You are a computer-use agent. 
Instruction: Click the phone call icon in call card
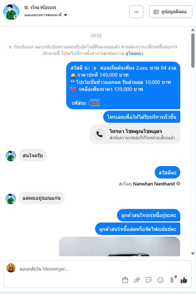tap(99, 134)
